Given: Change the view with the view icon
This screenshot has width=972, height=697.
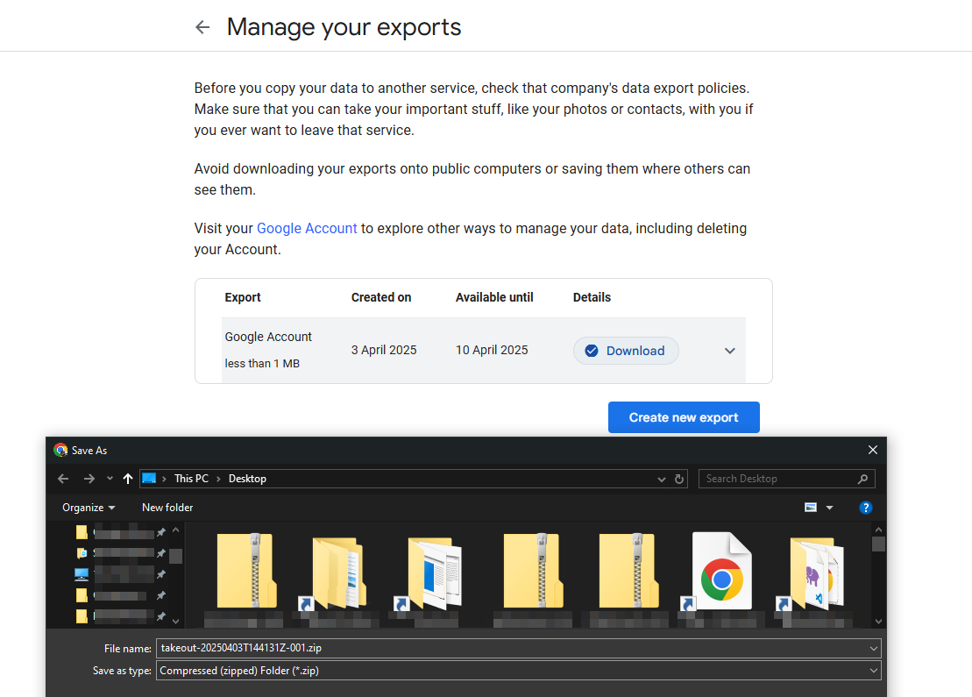Looking at the screenshot, I should (x=810, y=508).
